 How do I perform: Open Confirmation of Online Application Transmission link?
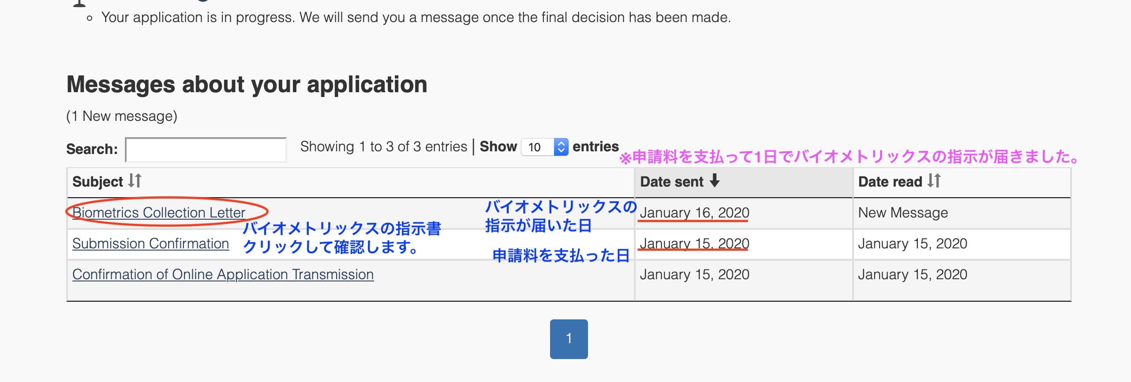pos(223,274)
